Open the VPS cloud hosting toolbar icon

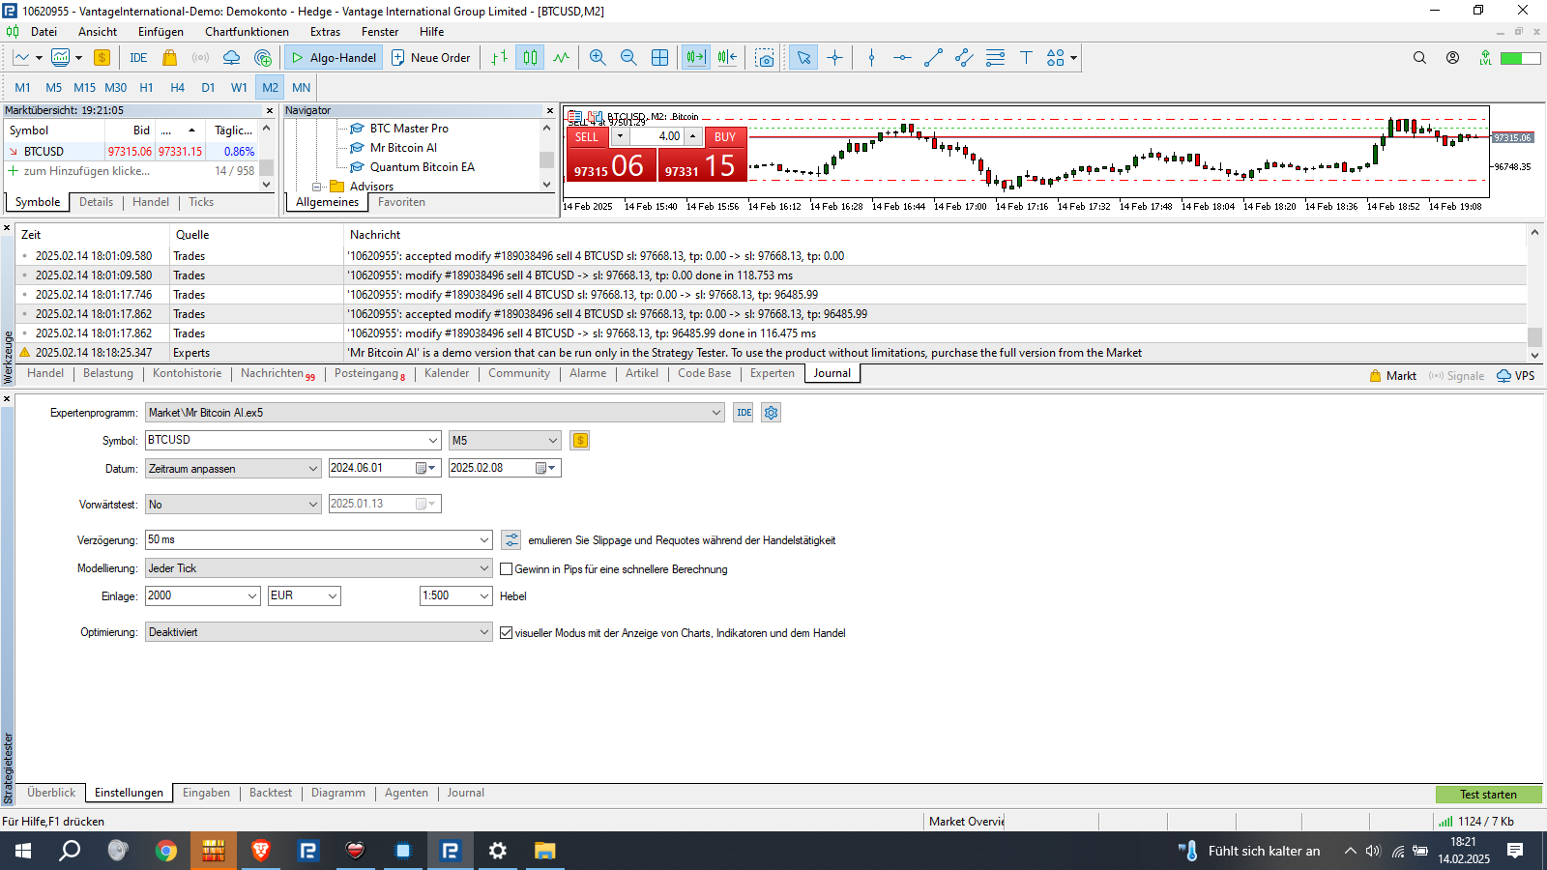[231, 58]
